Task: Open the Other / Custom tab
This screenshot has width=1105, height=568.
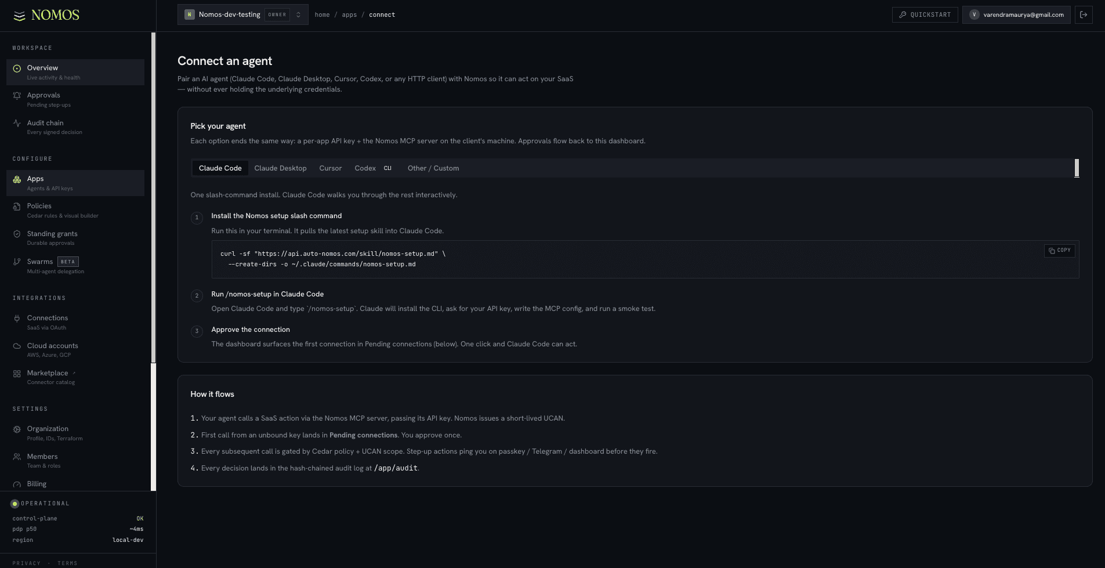Action: [x=433, y=168]
